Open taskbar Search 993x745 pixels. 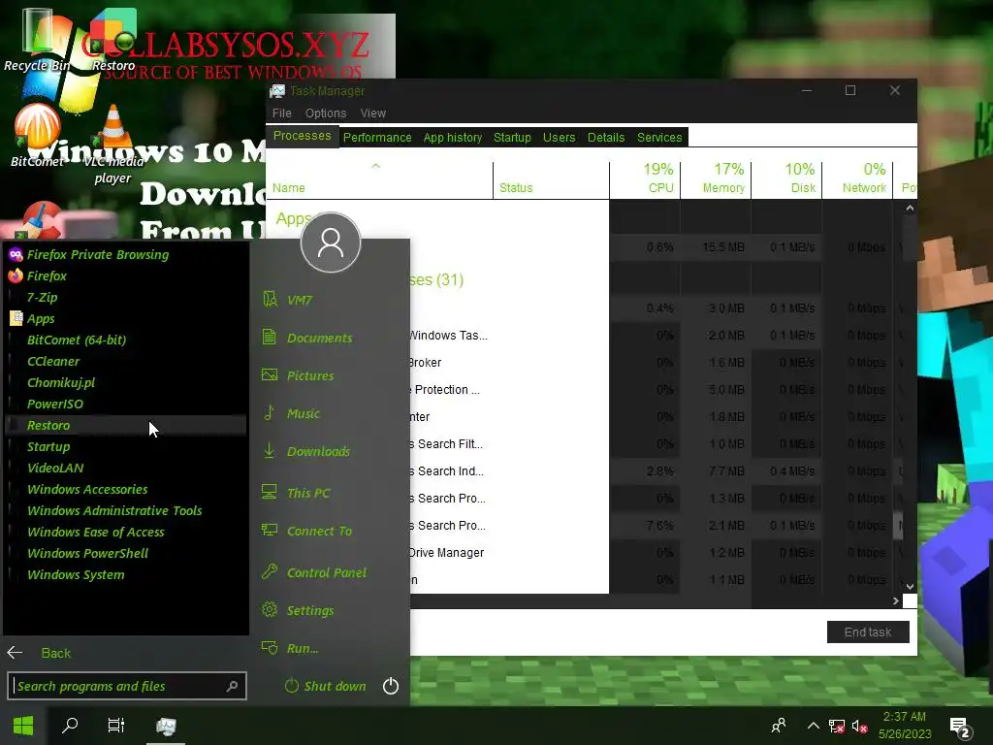click(x=70, y=726)
